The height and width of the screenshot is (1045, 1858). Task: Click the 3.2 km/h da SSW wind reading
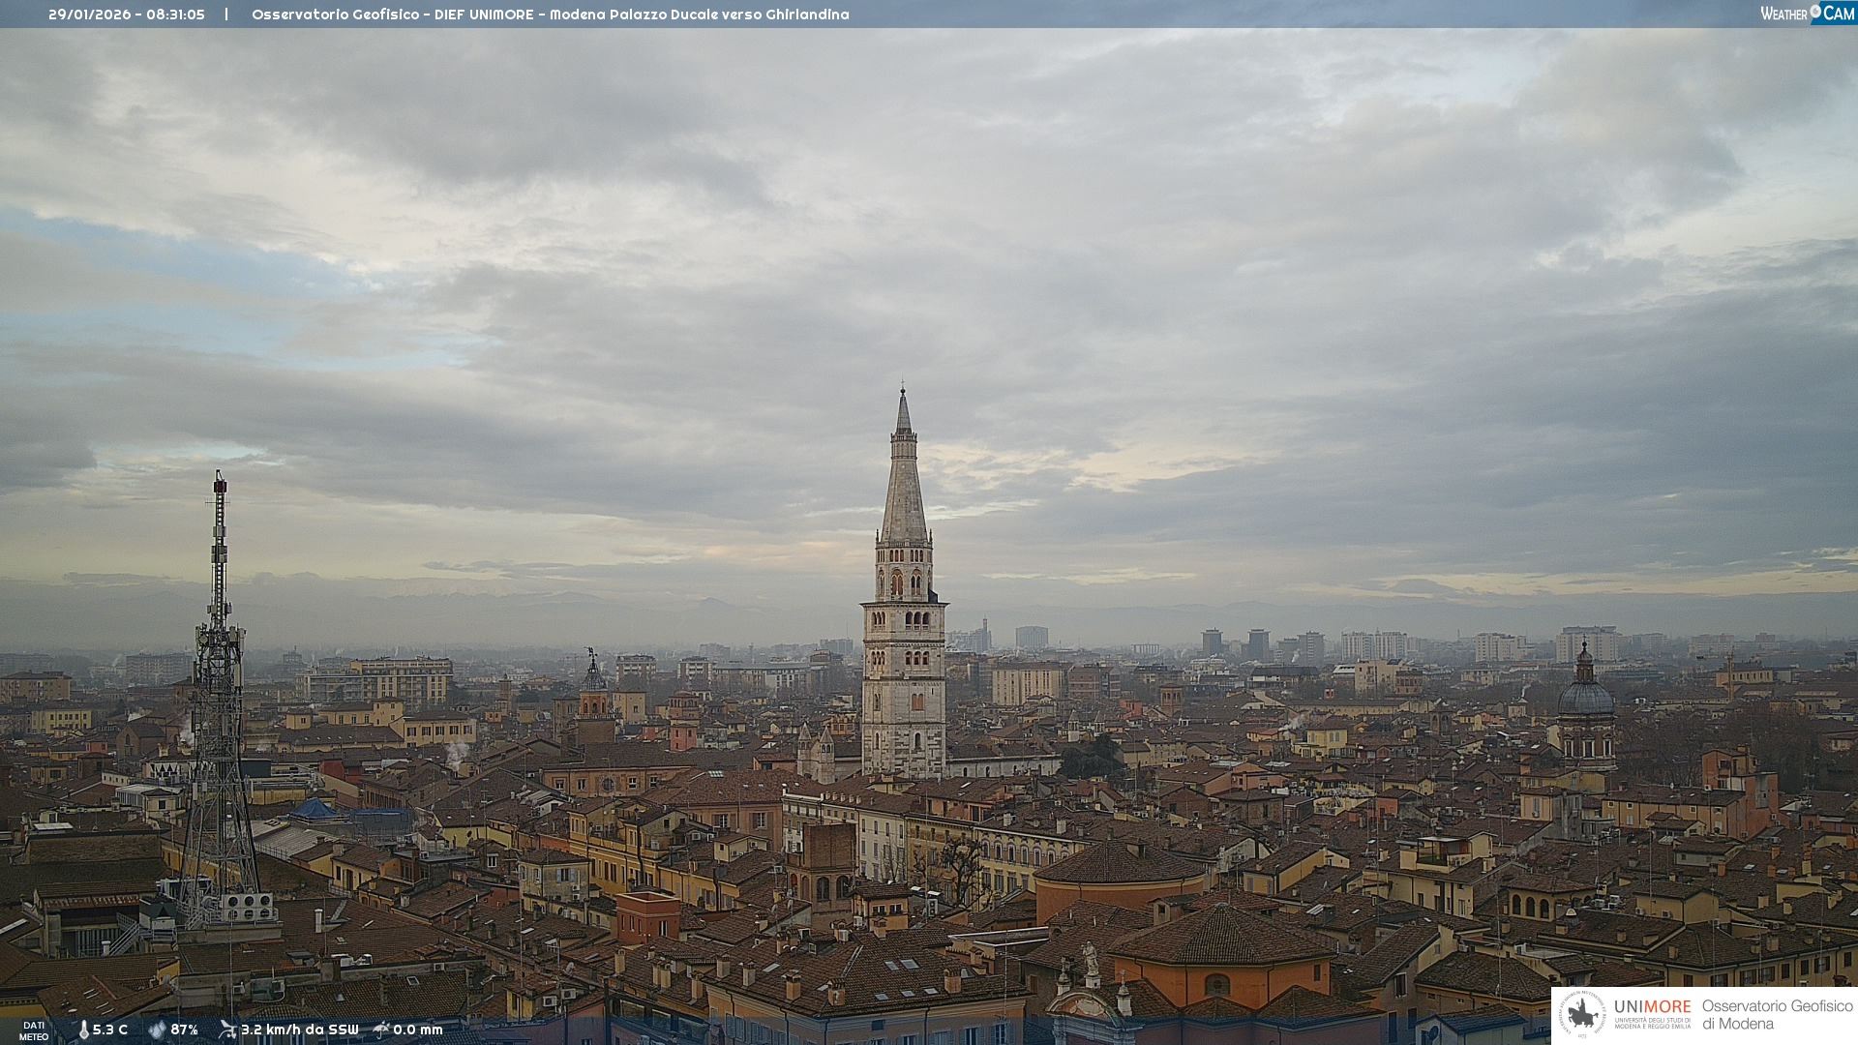(x=299, y=1030)
